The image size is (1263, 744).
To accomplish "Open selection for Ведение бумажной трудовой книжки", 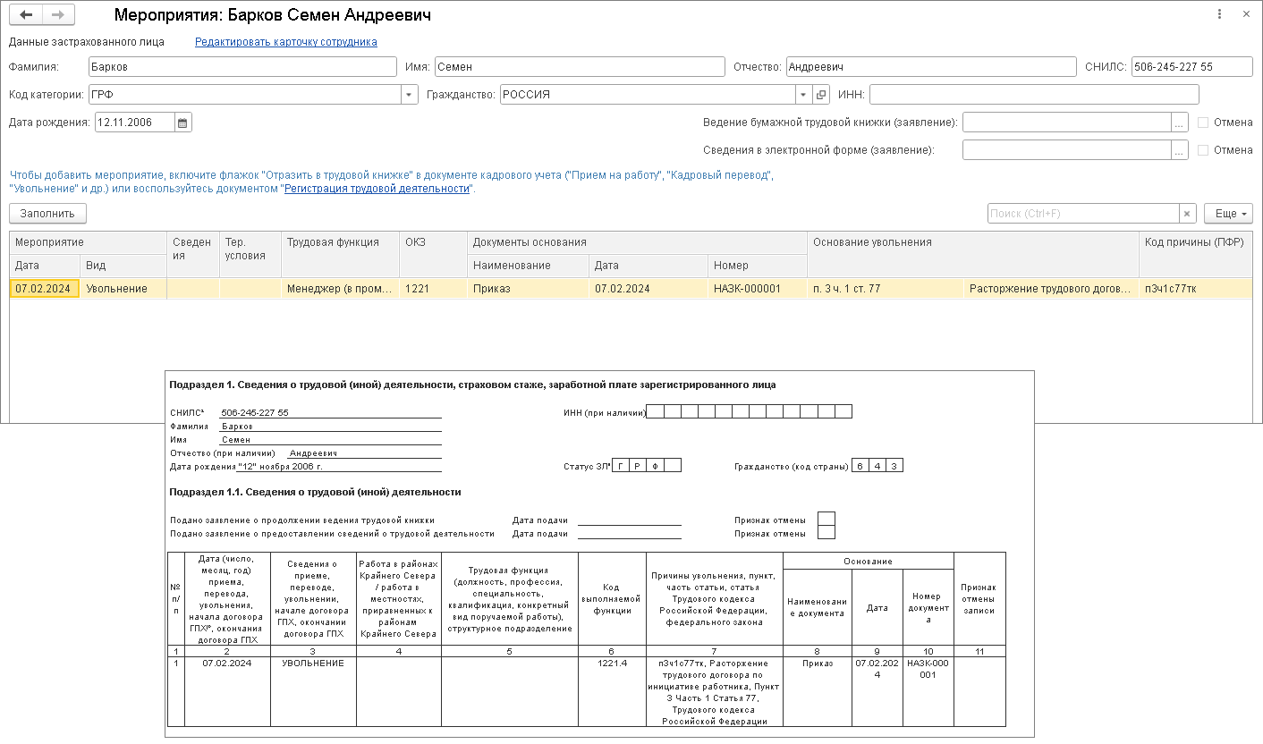I will [x=1180, y=123].
